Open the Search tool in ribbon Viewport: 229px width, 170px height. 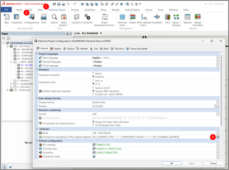(54, 17)
